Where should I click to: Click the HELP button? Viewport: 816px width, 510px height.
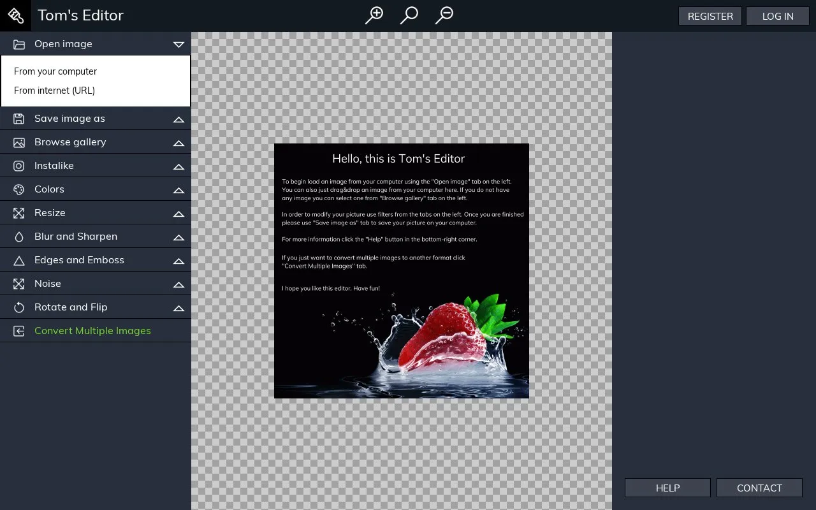click(x=667, y=488)
